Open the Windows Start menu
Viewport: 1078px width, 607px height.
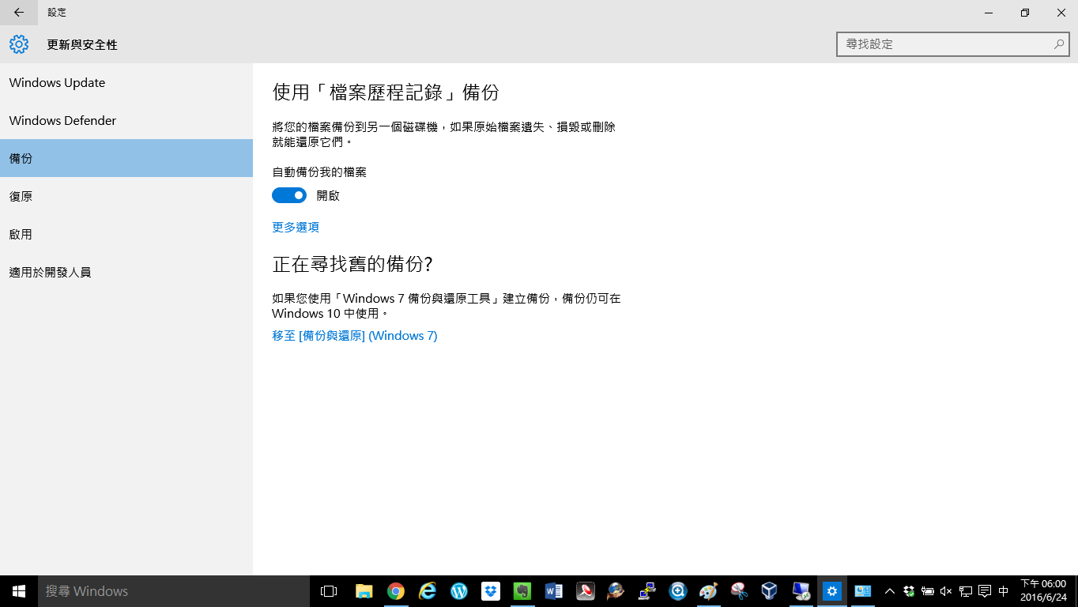(x=19, y=591)
